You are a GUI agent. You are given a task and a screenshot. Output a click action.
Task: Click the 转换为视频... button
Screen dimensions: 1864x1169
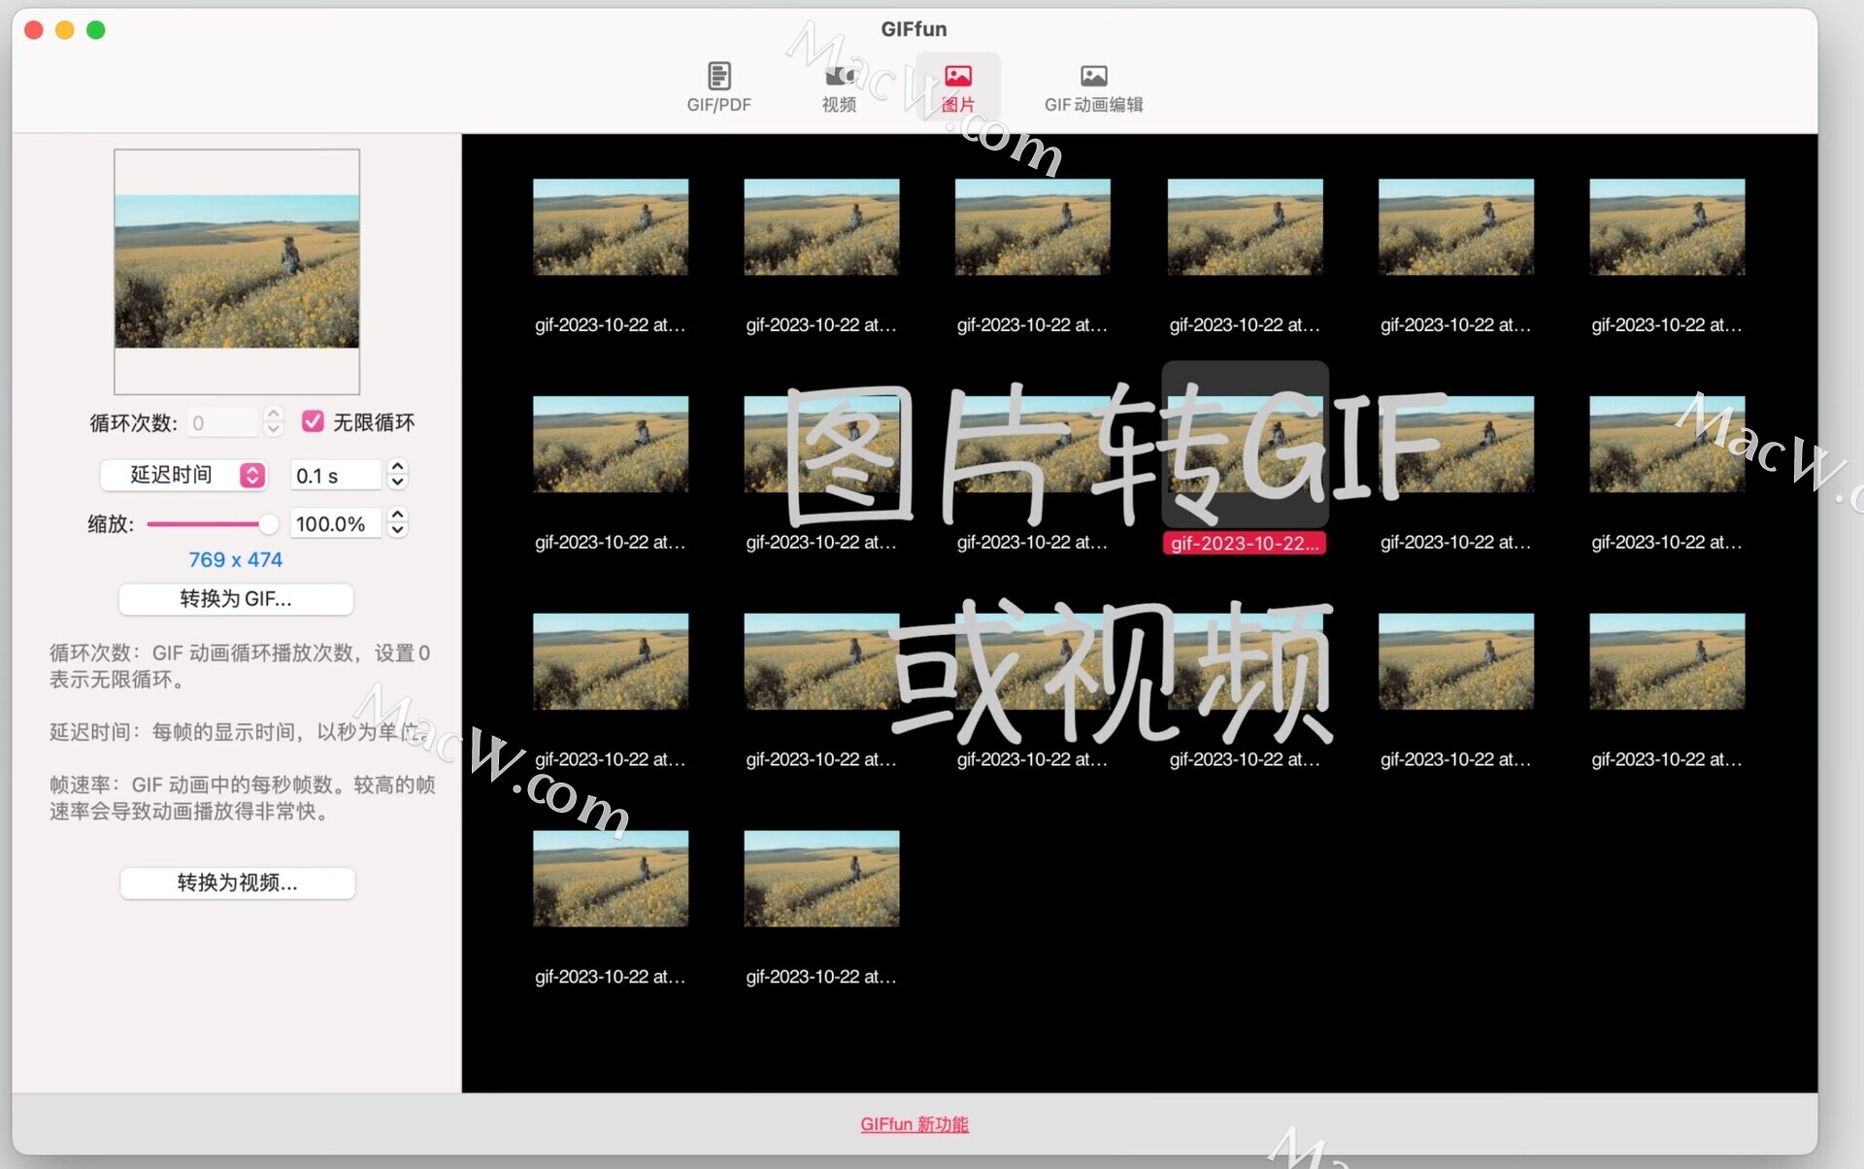238,883
